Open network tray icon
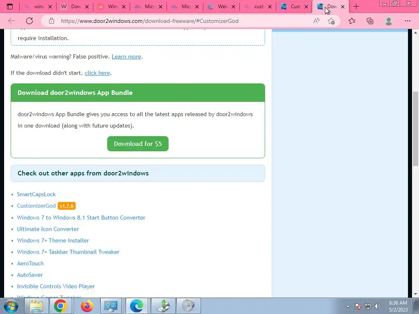 pos(368,306)
